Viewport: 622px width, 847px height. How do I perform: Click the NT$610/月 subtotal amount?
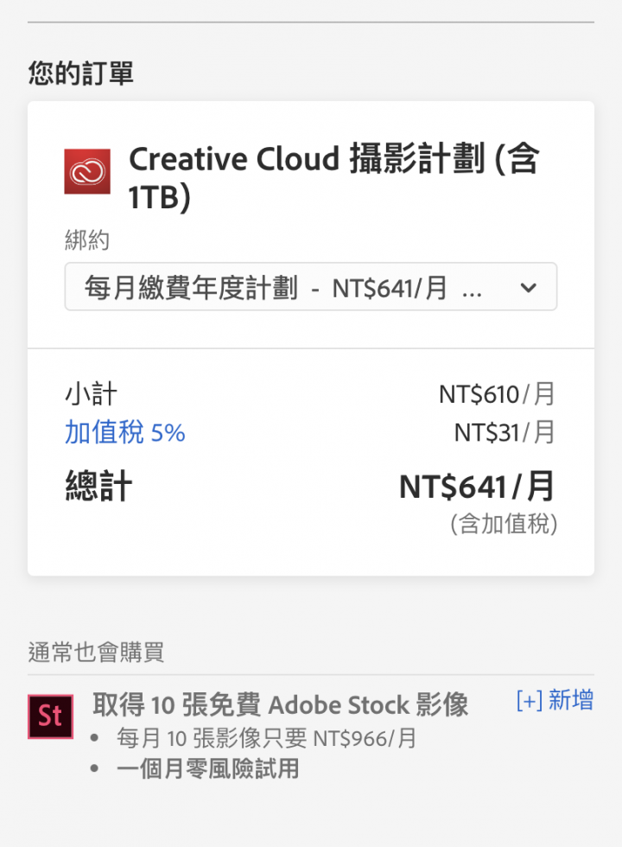497,395
